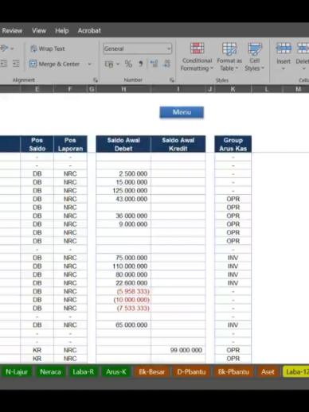Open the Acrobat ribbon tab

pyautogui.click(x=89, y=31)
